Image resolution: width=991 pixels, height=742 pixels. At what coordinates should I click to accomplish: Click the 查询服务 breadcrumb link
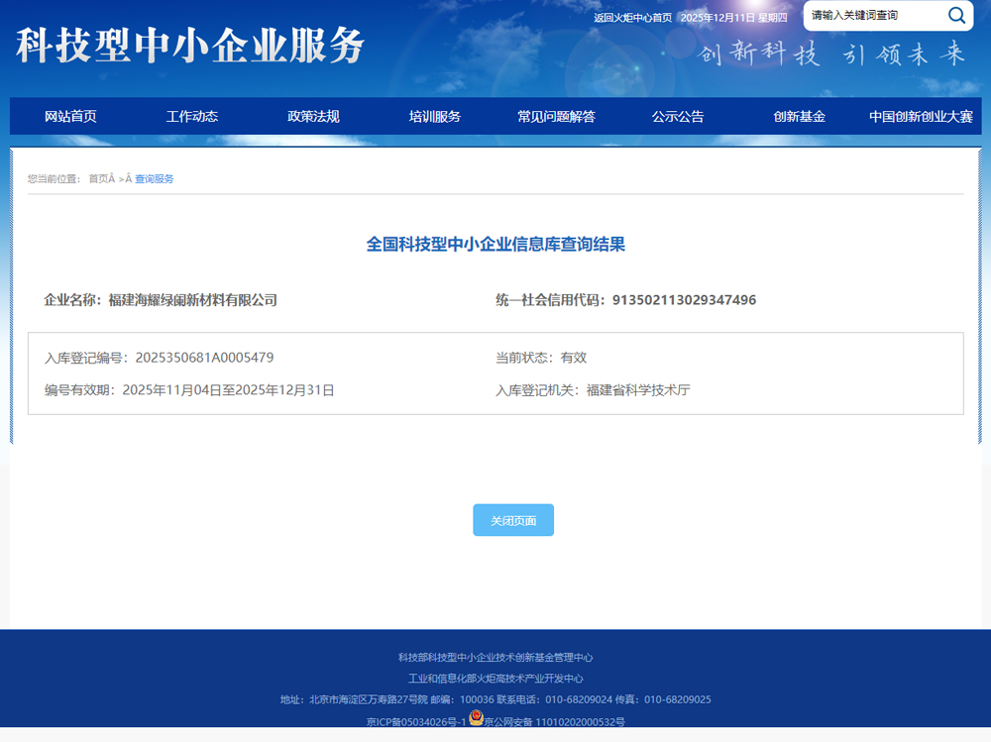click(x=155, y=179)
